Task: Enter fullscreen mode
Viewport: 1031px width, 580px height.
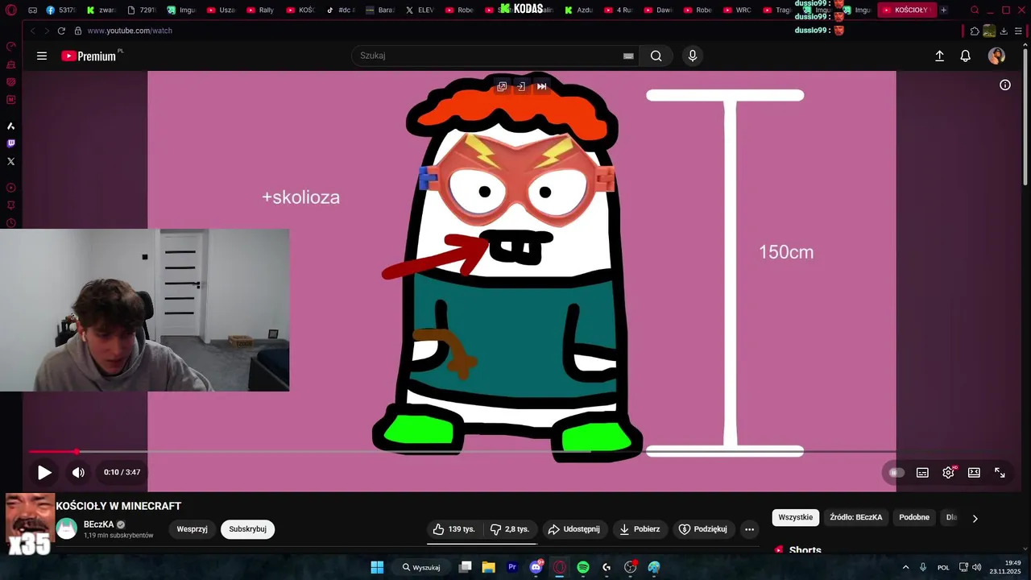Action: pos(1000,473)
